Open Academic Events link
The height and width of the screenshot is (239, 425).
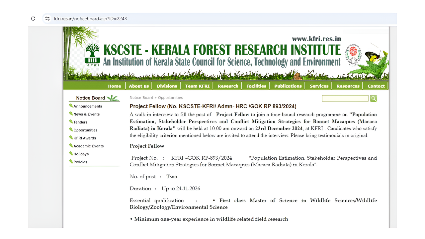[x=89, y=146]
